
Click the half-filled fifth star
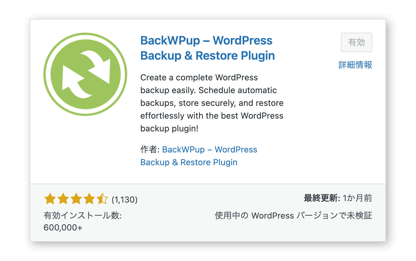coord(103,199)
